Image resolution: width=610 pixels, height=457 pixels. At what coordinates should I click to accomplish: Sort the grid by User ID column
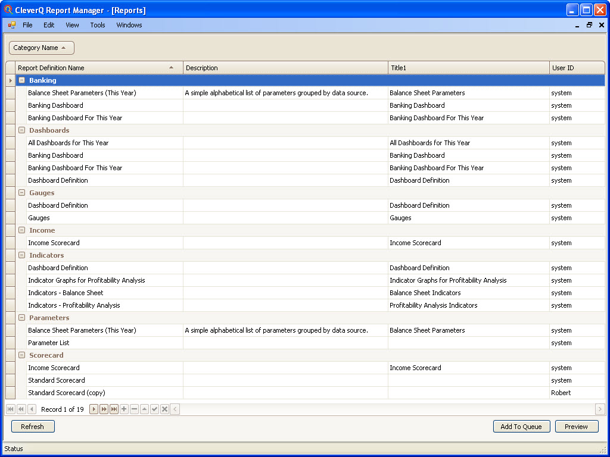(x=563, y=67)
